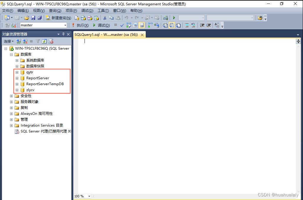The width and height of the screenshot is (303, 200).
Task: Parse the query with the checkmark icon
Action: coord(122,25)
